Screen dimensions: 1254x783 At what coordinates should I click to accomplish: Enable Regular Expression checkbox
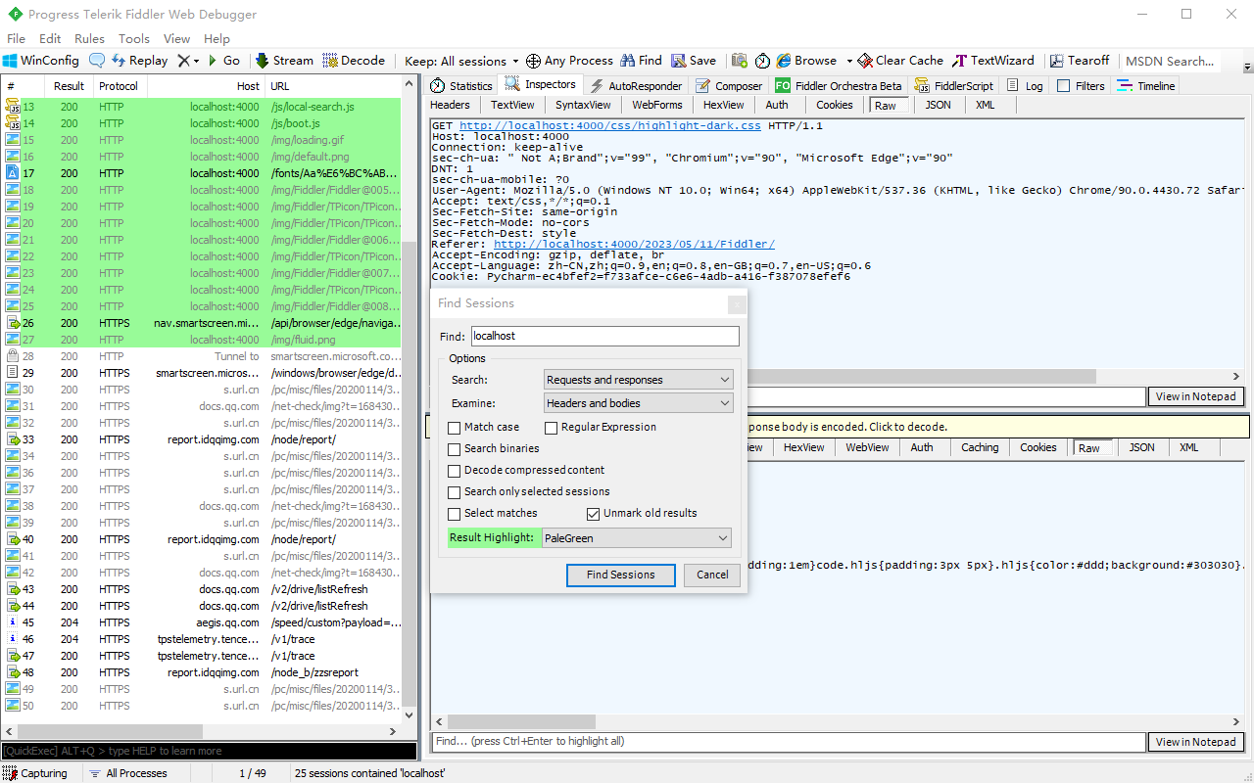[x=552, y=428]
